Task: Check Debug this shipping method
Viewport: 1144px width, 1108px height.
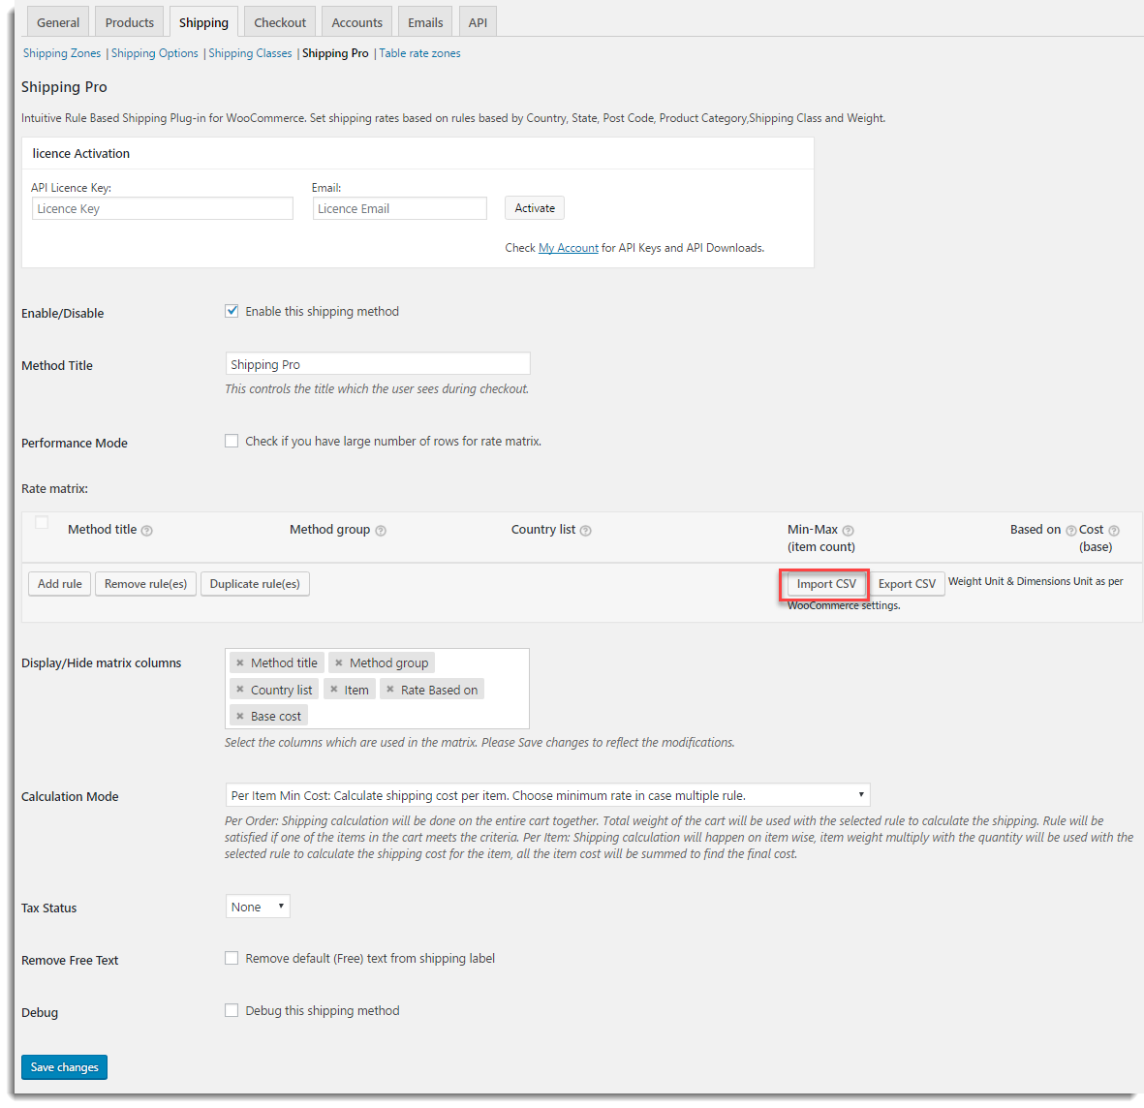Action: pos(232,1010)
